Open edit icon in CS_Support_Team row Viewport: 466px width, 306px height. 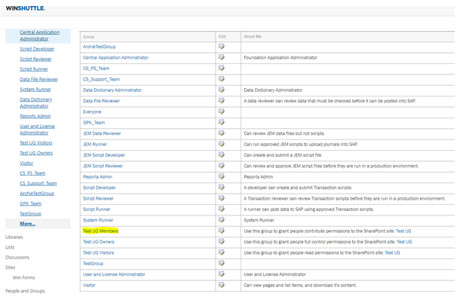tap(222, 78)
